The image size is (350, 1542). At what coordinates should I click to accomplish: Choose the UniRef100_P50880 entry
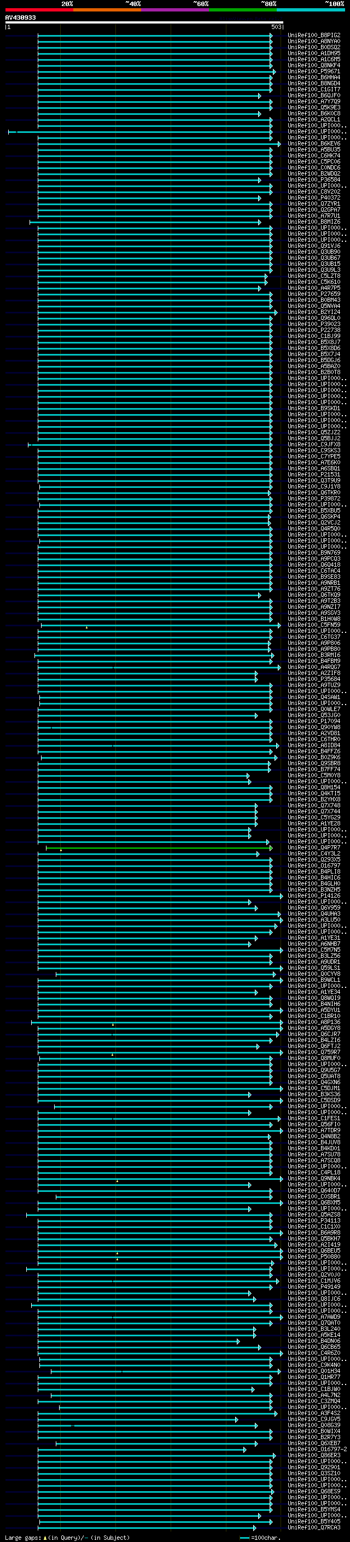(313, 1256)
